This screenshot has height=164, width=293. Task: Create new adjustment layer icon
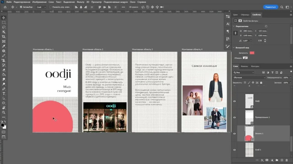[272, 160]
